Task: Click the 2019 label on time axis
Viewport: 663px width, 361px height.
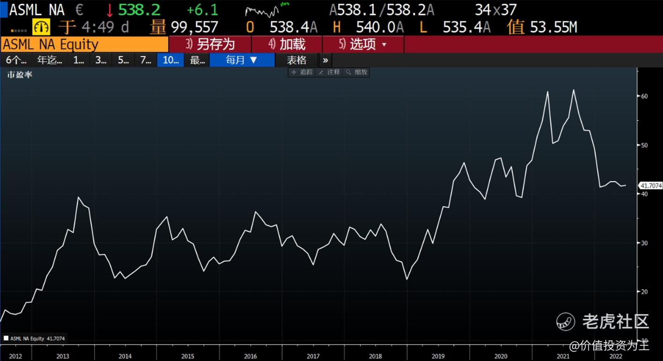Action: (438, 356)
